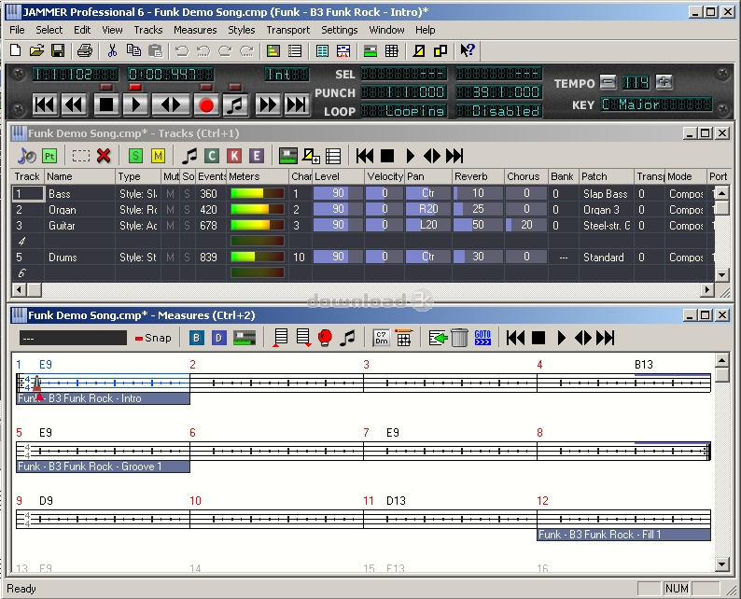Click the Organ track Pan R20 slider
741x599 pixels.
[x=427, y=209]
